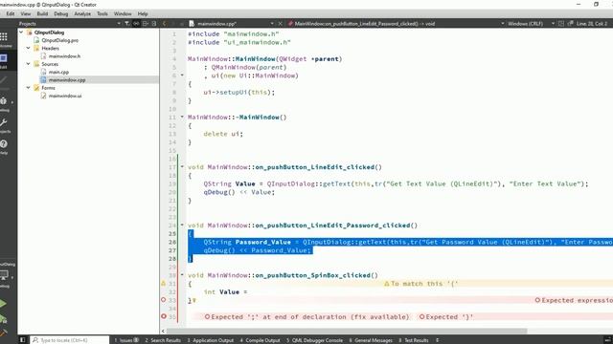
Task: Open the QML Debugger Console pane
Action: point(314,340)
